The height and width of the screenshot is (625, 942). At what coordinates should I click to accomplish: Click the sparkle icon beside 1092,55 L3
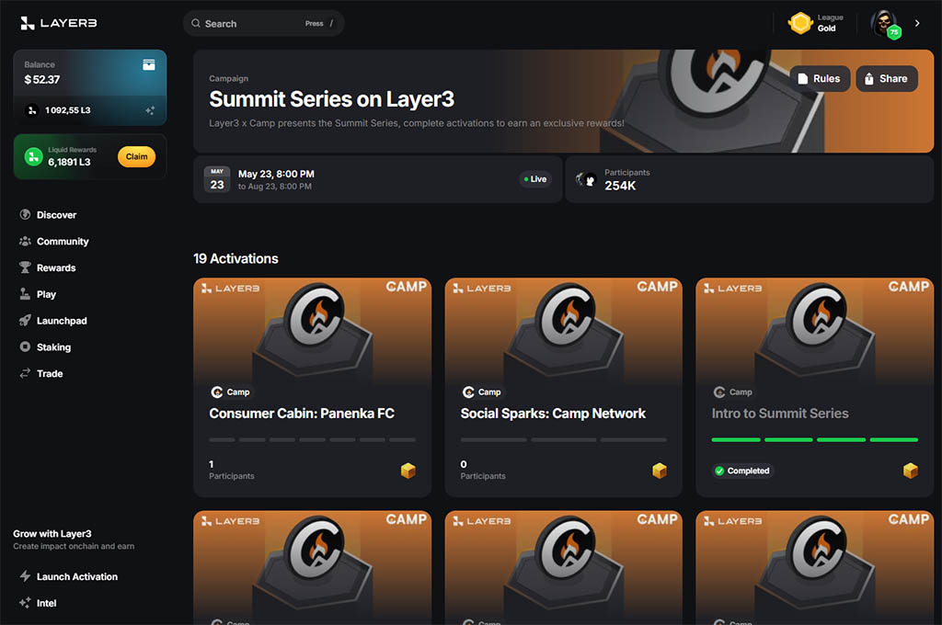(150, 110)
